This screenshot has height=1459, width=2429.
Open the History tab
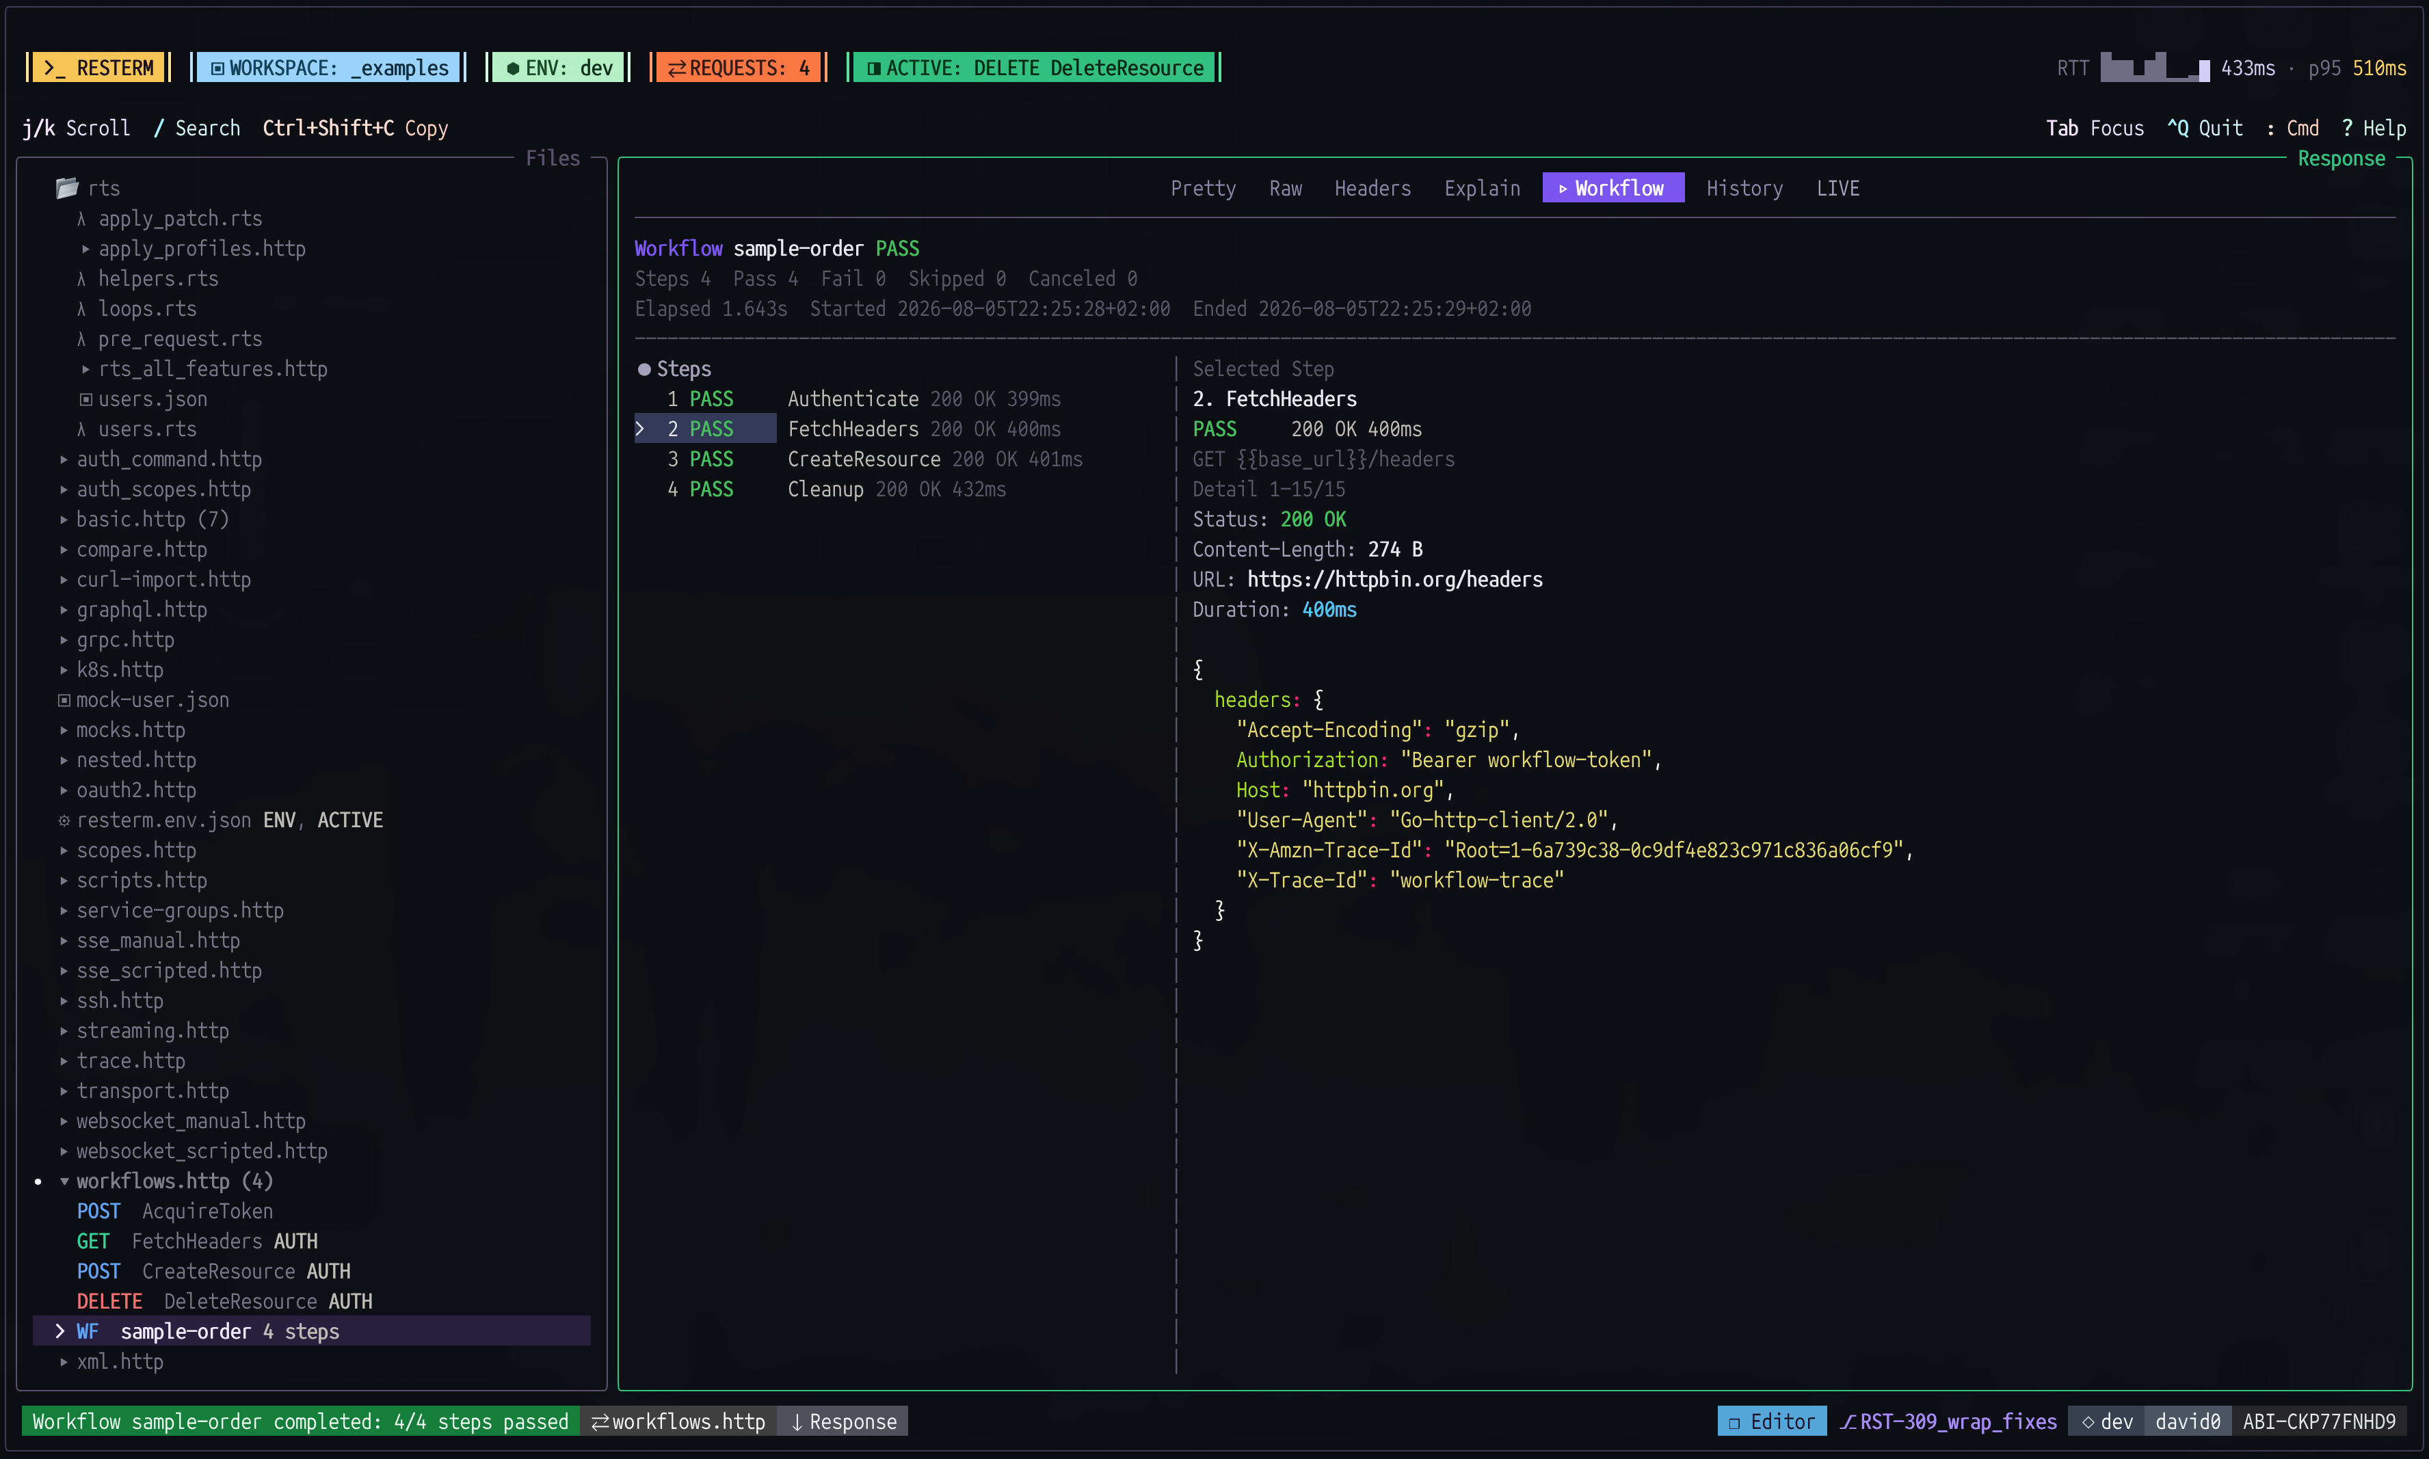pos(1744,188)
